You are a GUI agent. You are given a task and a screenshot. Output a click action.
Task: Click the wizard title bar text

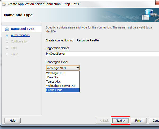click(x=43, y=4)
